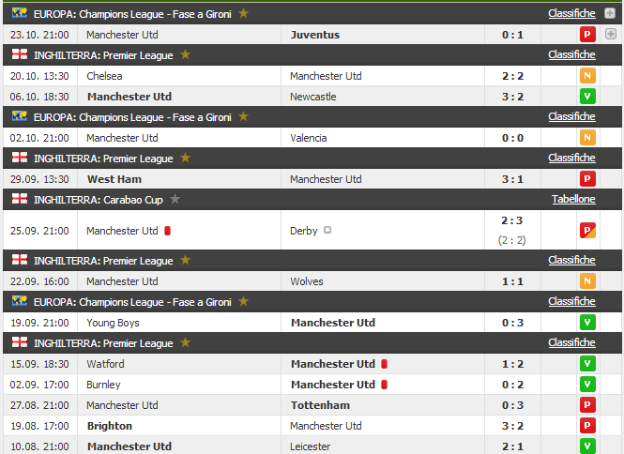Expand the top Champions League section plus button

pyautogui.click(x=610, y=13)
